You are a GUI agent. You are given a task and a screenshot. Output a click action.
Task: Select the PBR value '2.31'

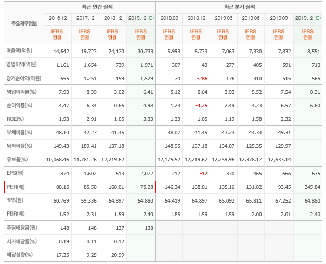pos(92,214)
